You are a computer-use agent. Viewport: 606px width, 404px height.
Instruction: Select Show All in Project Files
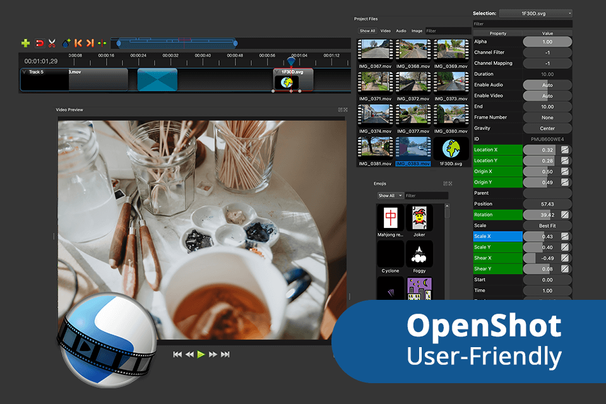pos(367,31)
